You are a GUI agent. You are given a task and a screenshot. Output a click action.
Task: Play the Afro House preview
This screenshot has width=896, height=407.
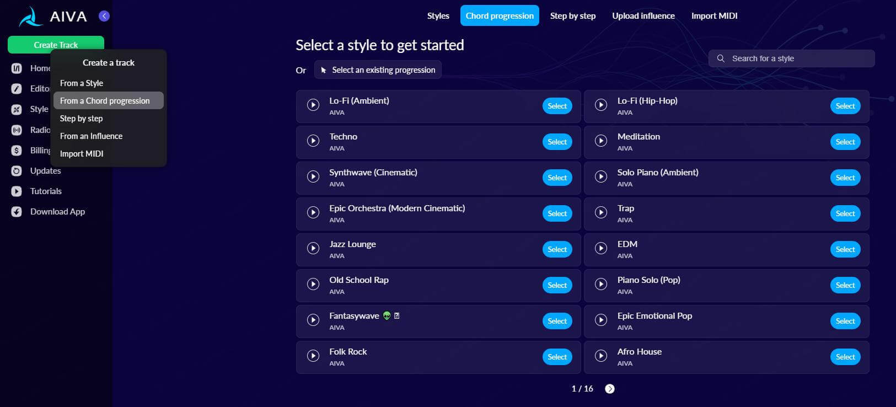coord(601,356)
